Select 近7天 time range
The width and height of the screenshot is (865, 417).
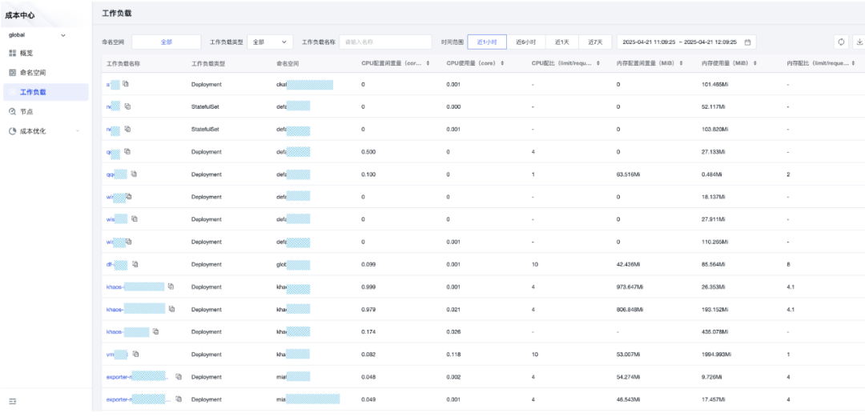(x=595, y=42)
